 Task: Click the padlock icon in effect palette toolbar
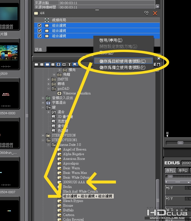point(159,65)
